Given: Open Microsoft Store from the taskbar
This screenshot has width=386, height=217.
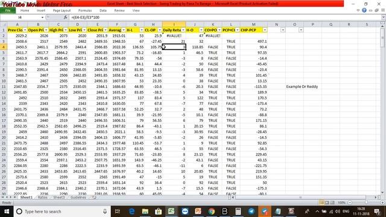Looking at the screenshot, I should 158,212.
